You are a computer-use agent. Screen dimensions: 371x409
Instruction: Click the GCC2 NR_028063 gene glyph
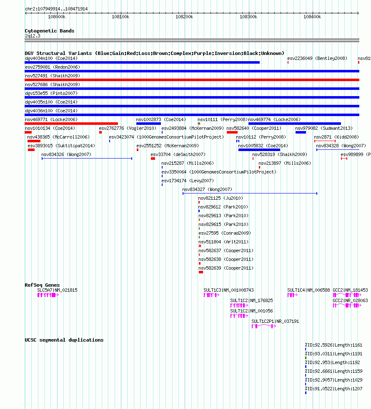point(347,305)
